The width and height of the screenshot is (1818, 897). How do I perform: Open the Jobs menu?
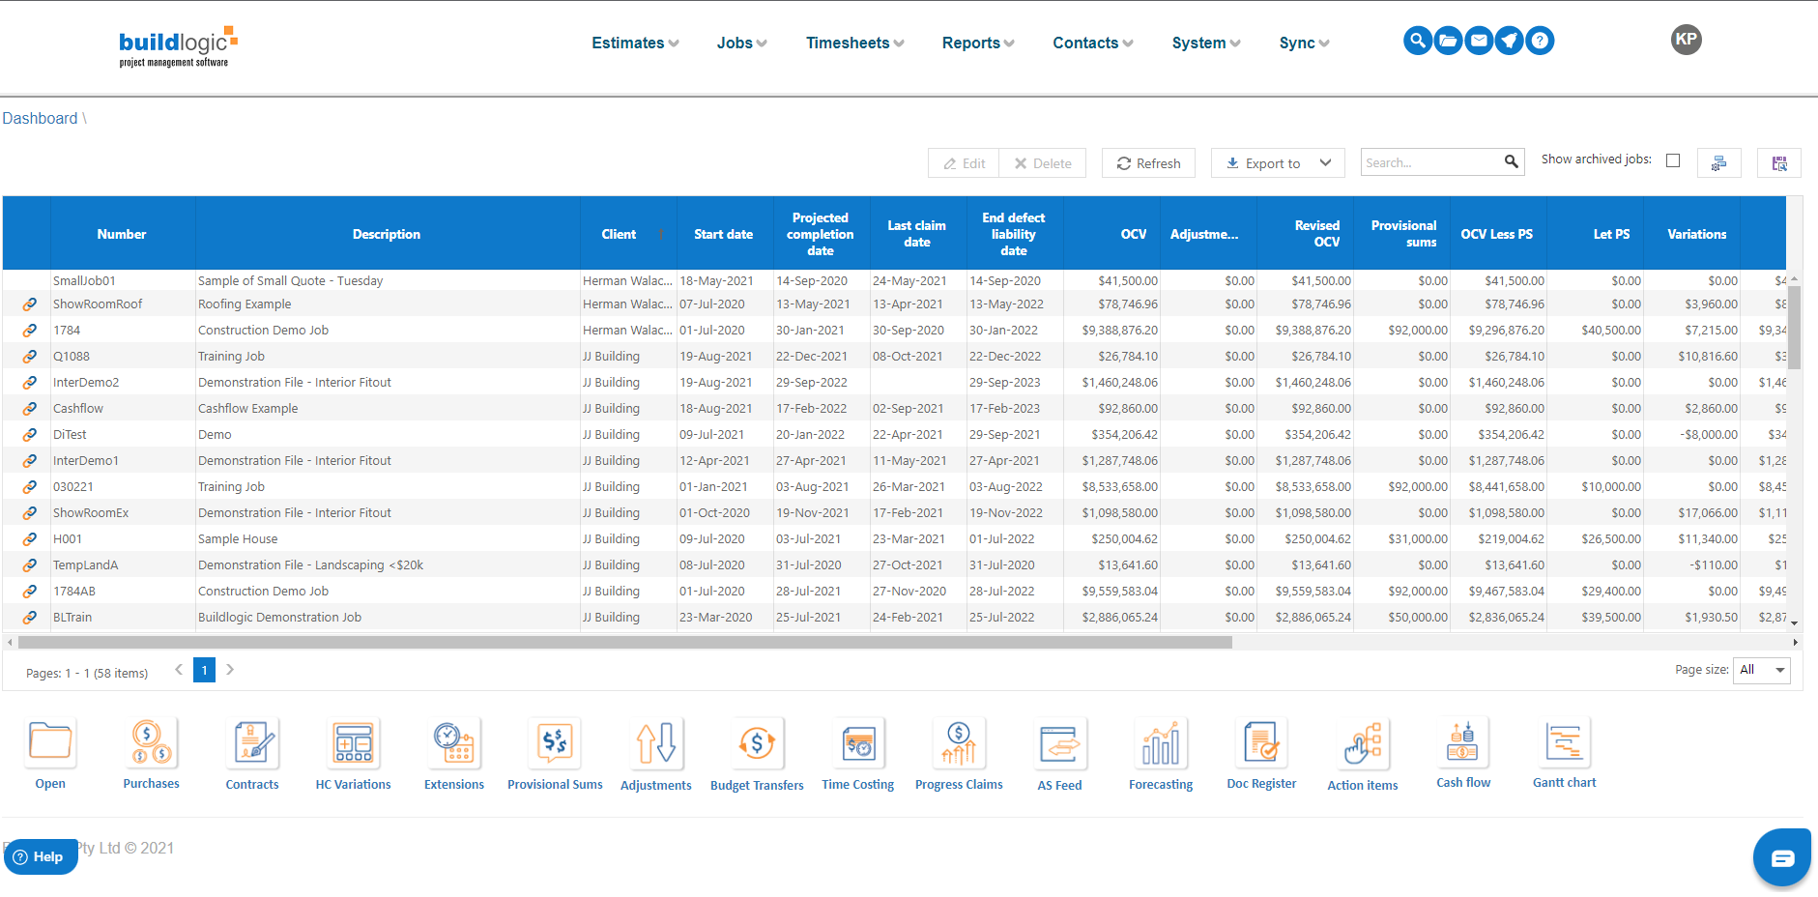(740, 43)
